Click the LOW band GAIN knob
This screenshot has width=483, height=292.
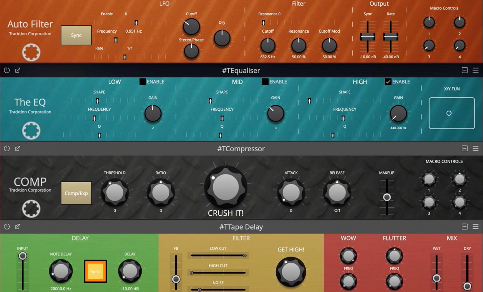coord(153,114)
